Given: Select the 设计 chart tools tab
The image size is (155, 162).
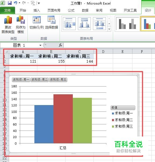Looking at the screenshot, I should tap(148, 10).
